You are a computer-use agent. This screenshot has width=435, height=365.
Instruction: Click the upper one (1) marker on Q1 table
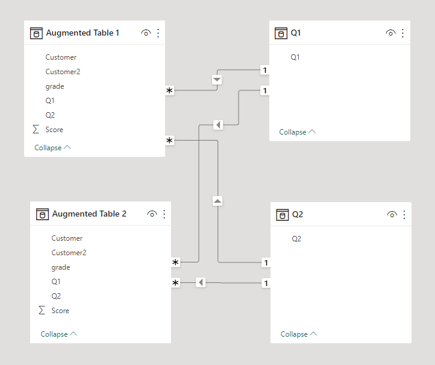264,70
